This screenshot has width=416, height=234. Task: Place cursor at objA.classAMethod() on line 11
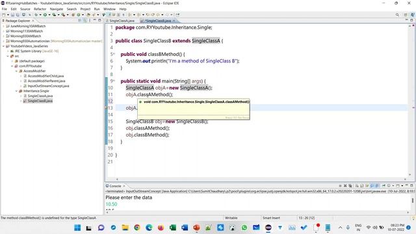pos(149,95)
